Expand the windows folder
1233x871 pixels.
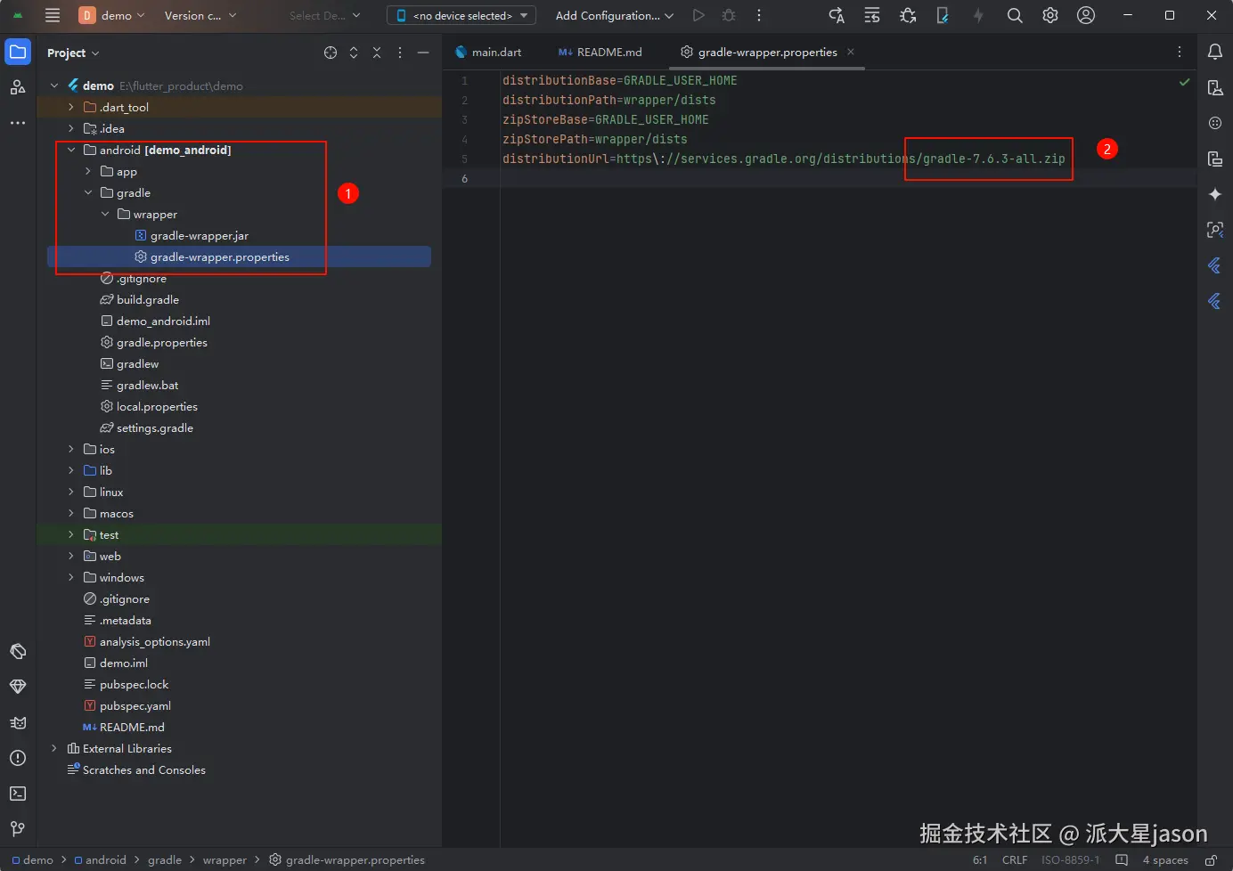pos(71,577)
